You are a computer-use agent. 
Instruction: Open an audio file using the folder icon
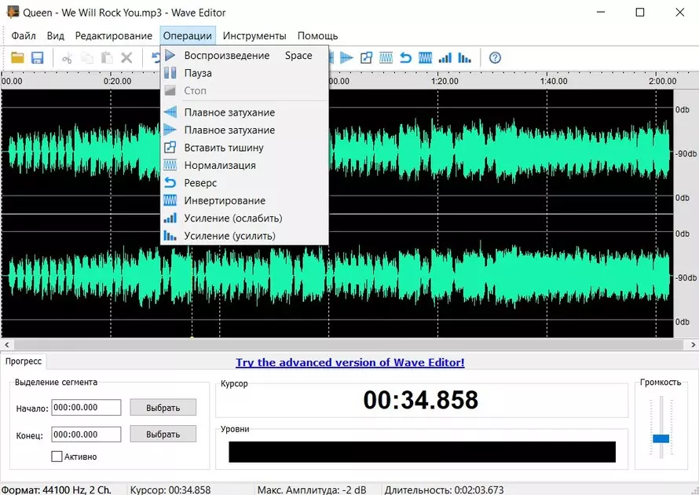coord(17,57)
